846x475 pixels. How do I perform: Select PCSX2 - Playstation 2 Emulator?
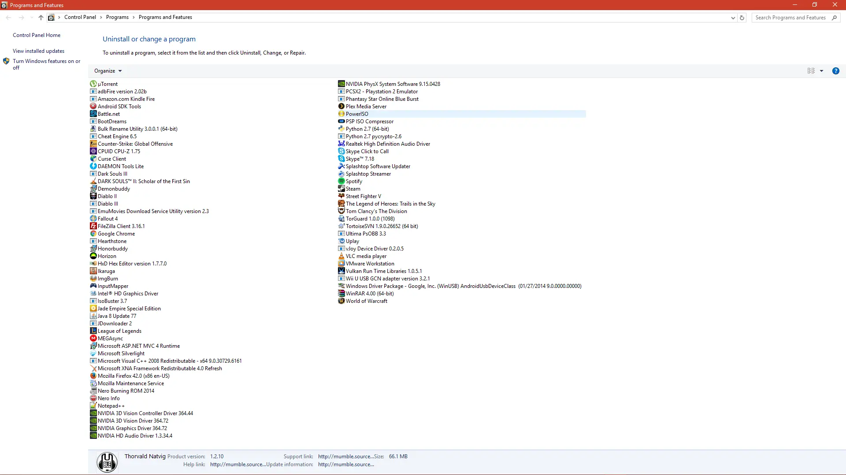coord(378,91)
